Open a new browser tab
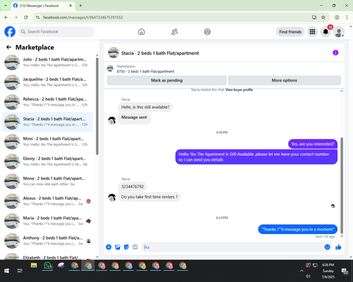The image size is (353, 282). click(80, 6)
